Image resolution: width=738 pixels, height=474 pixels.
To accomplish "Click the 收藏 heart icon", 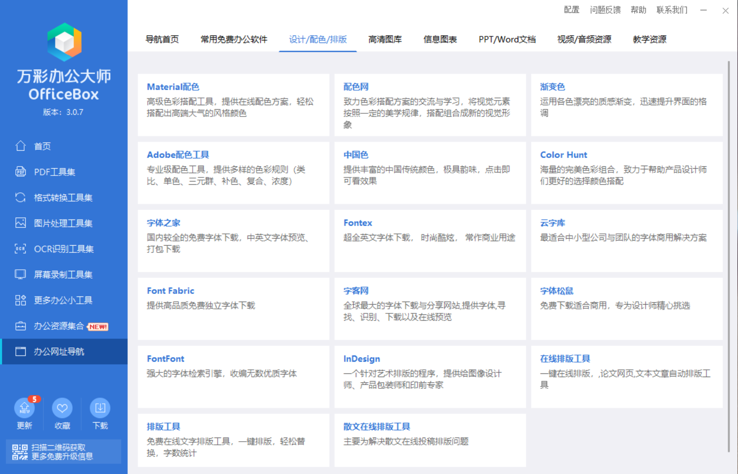I will [62, 408].
